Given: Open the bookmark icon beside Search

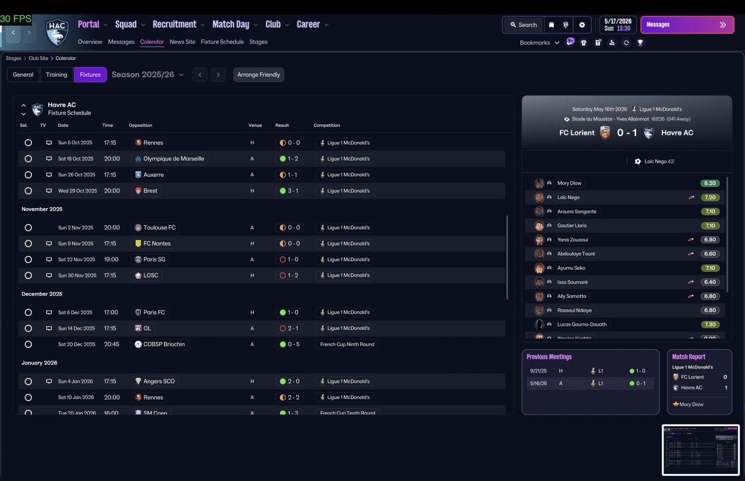Looking at the screenshot, I should (551, 25).
